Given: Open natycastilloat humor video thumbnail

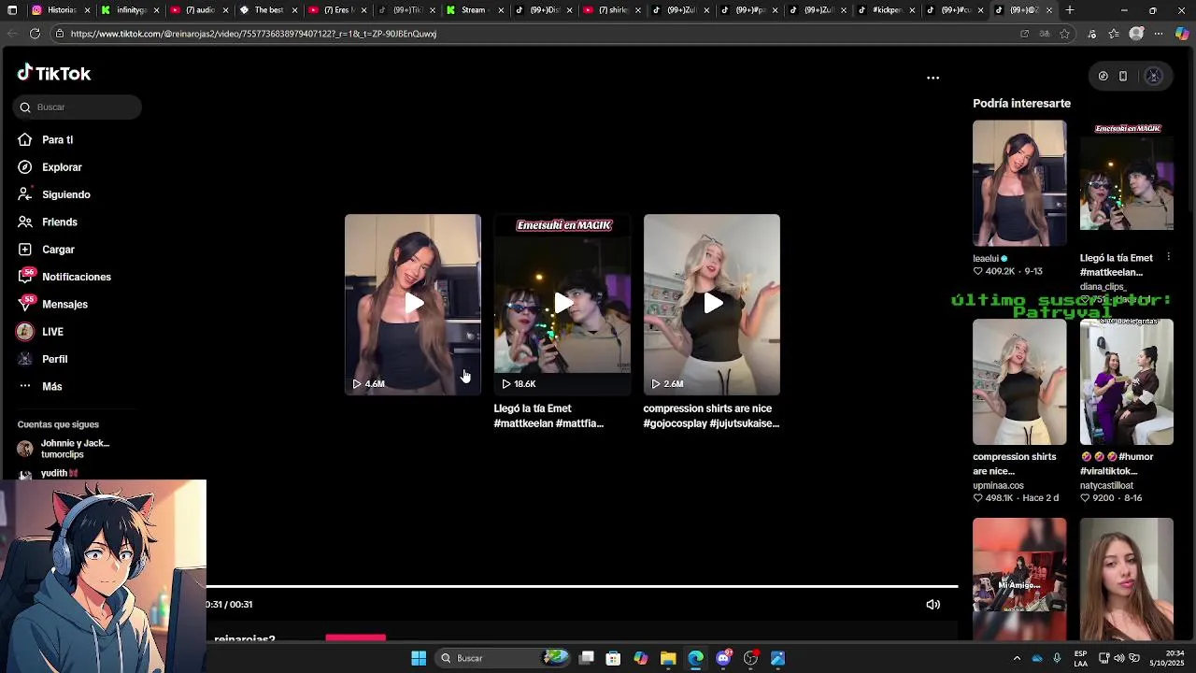Looking at the screenshot, I should tap(1127, 382).
